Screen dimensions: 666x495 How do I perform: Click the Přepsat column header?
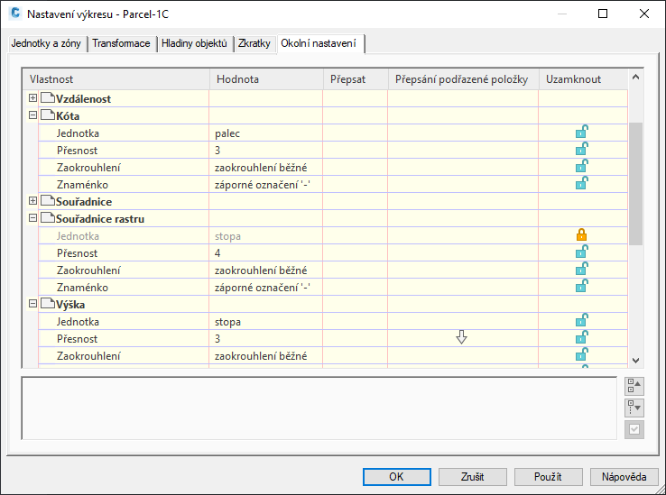[x=356, y=79]
